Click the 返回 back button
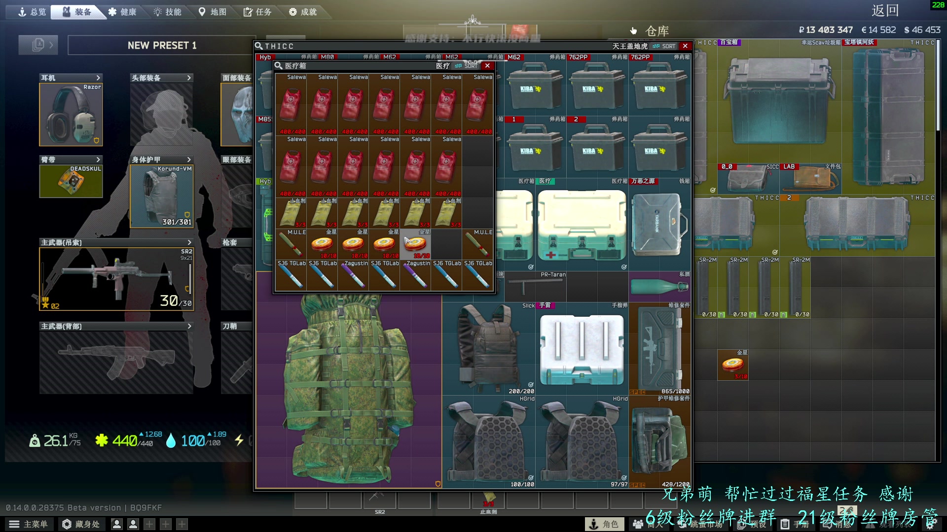This screenshot has height=532, width=947. (885, 11)
